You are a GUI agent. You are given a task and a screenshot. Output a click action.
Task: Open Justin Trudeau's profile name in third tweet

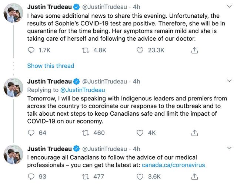click(x=50, y=149)
